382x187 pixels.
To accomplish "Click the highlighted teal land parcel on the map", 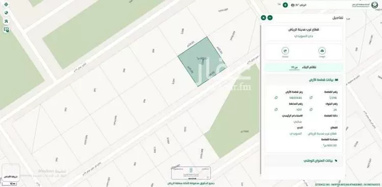I will (x=202, y=61).
